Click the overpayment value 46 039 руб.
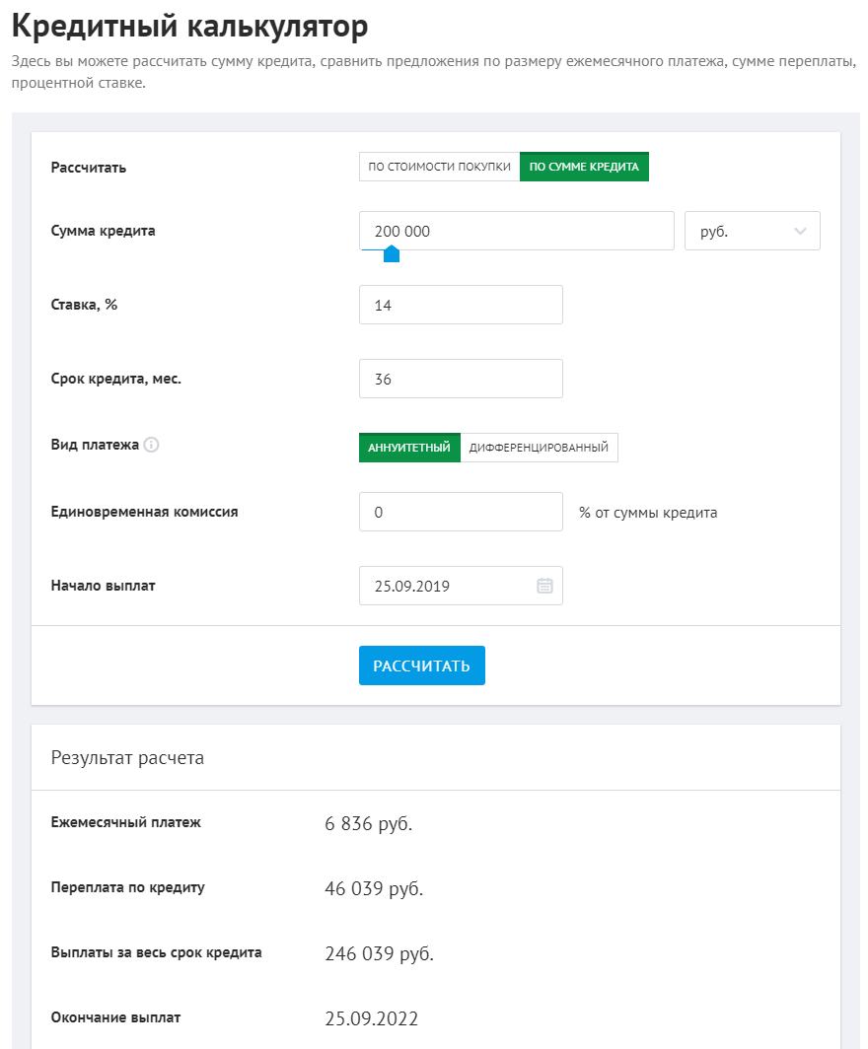Screen dimensions: 868x1049 coord(373,889)
